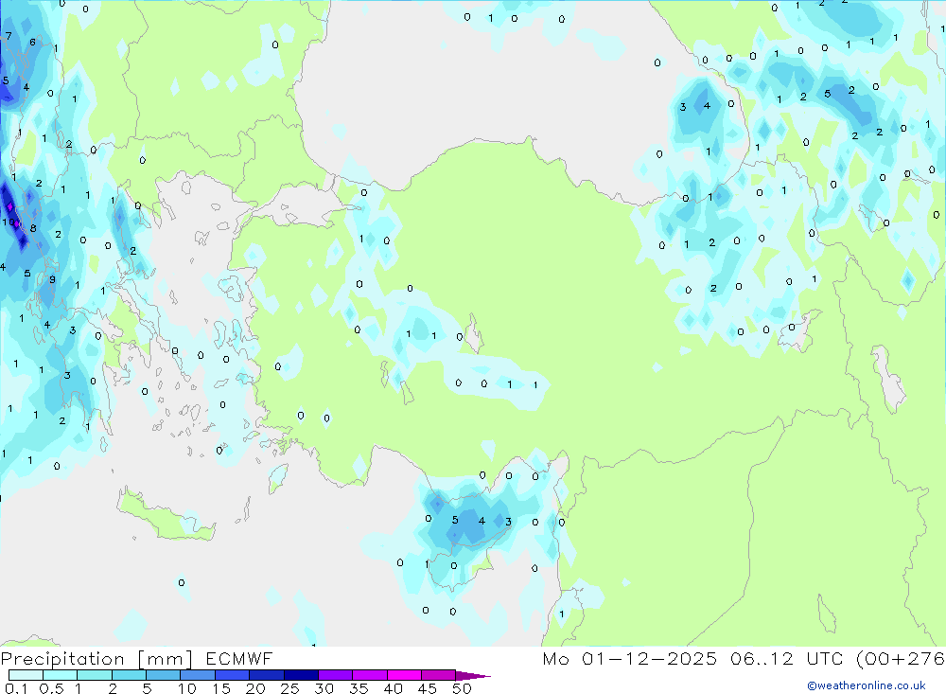Click the "30" legend scale label
Screen dimensions: 946x694
pos(324,688)
